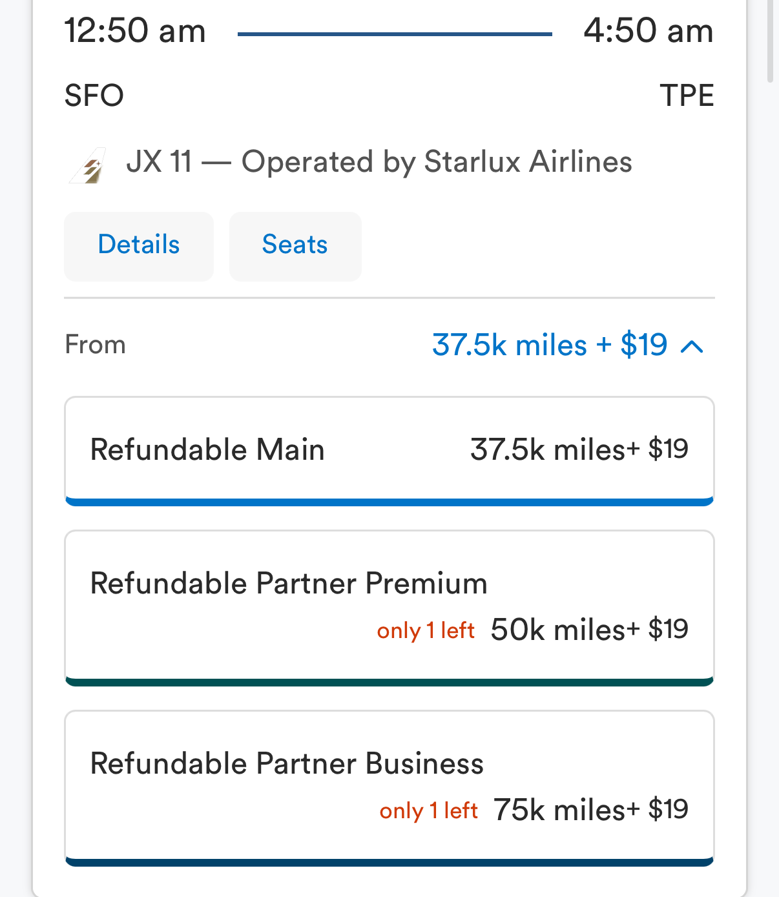
Task: Click the blue 37.5k miles + $19 link
Action: pos(549,345)
